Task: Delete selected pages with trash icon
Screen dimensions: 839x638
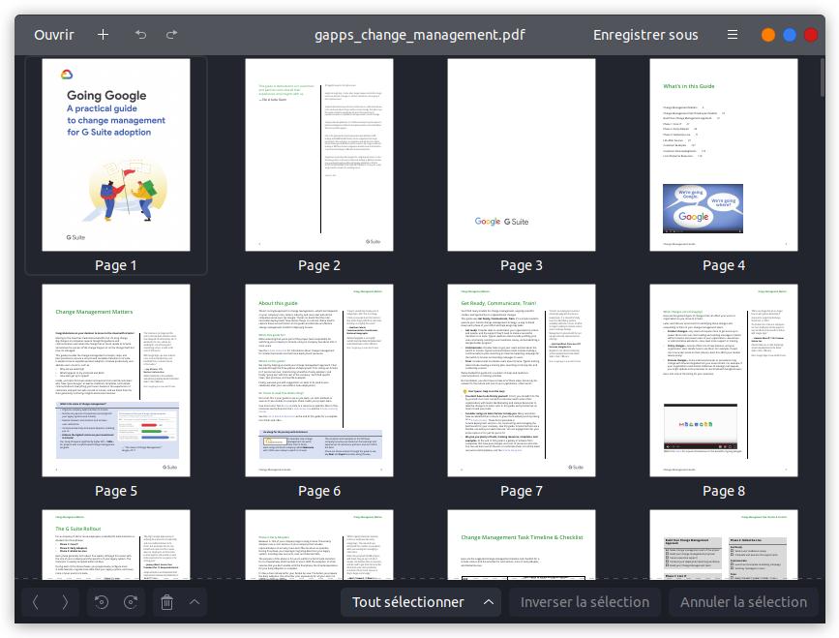Action: (x=167, y=602)
